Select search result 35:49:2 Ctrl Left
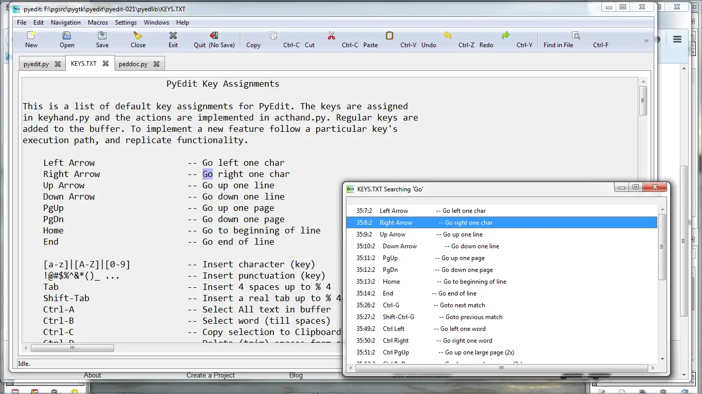 point(502,329)
